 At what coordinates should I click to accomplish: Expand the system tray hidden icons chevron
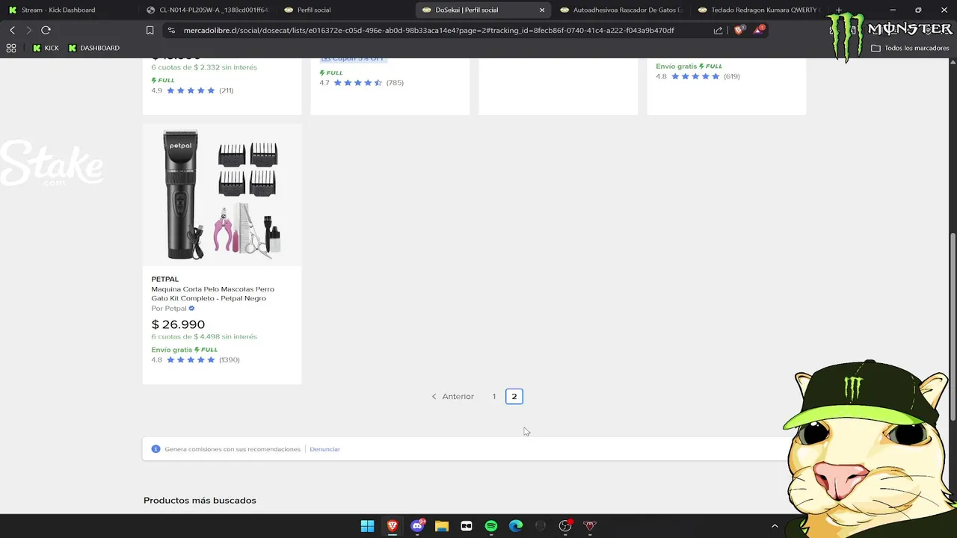point(775,526)
